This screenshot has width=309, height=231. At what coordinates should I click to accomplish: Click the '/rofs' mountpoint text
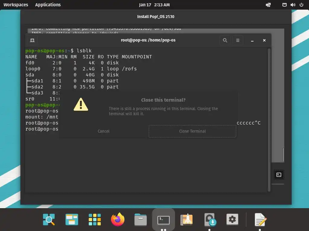pos(129,69)
